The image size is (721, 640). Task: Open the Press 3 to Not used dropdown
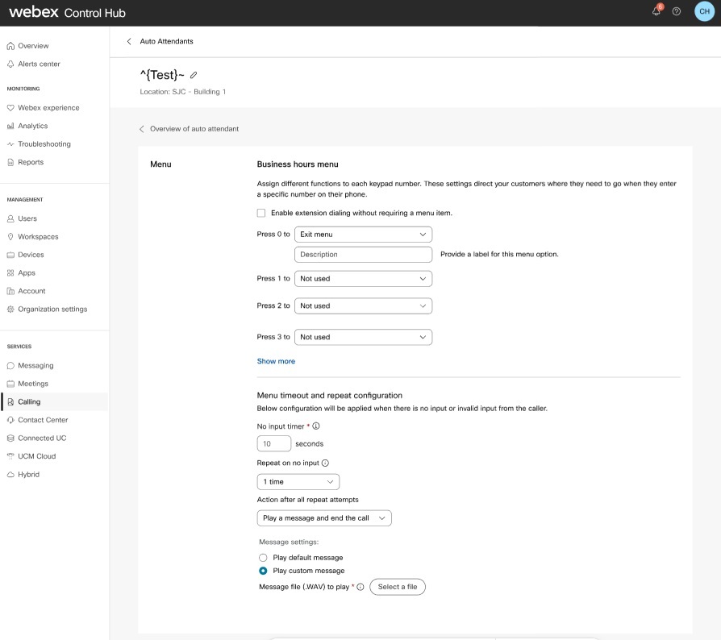(363, 337)
